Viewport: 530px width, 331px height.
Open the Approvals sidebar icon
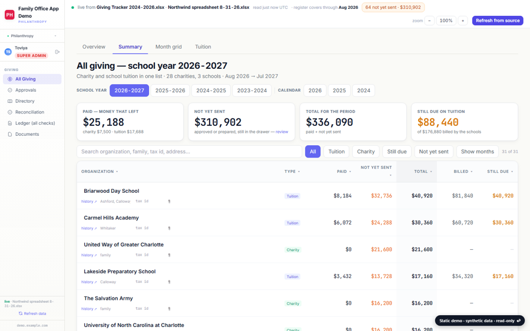click(x=10, y=90)
